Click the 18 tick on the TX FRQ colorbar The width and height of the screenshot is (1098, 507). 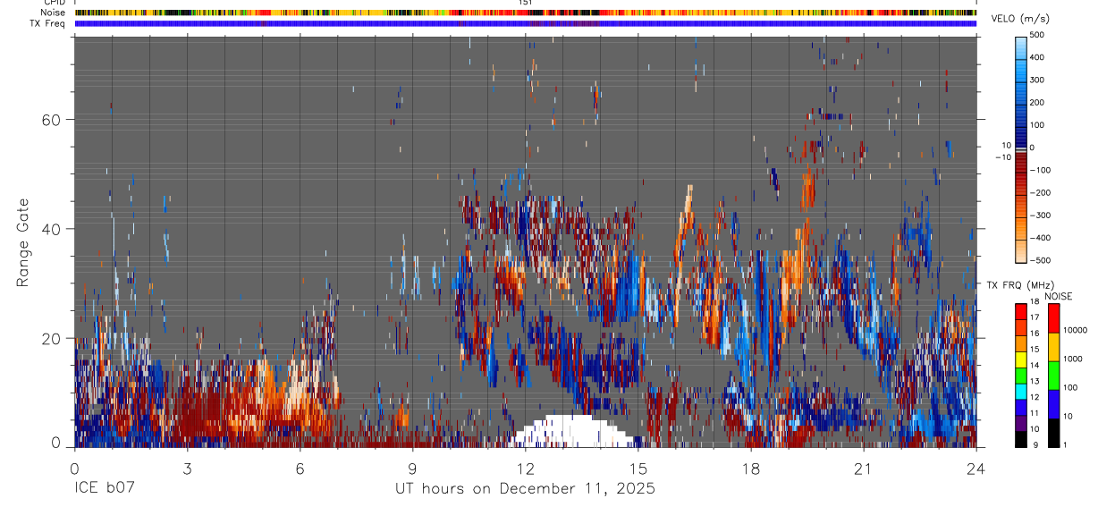coord(1035,302)
